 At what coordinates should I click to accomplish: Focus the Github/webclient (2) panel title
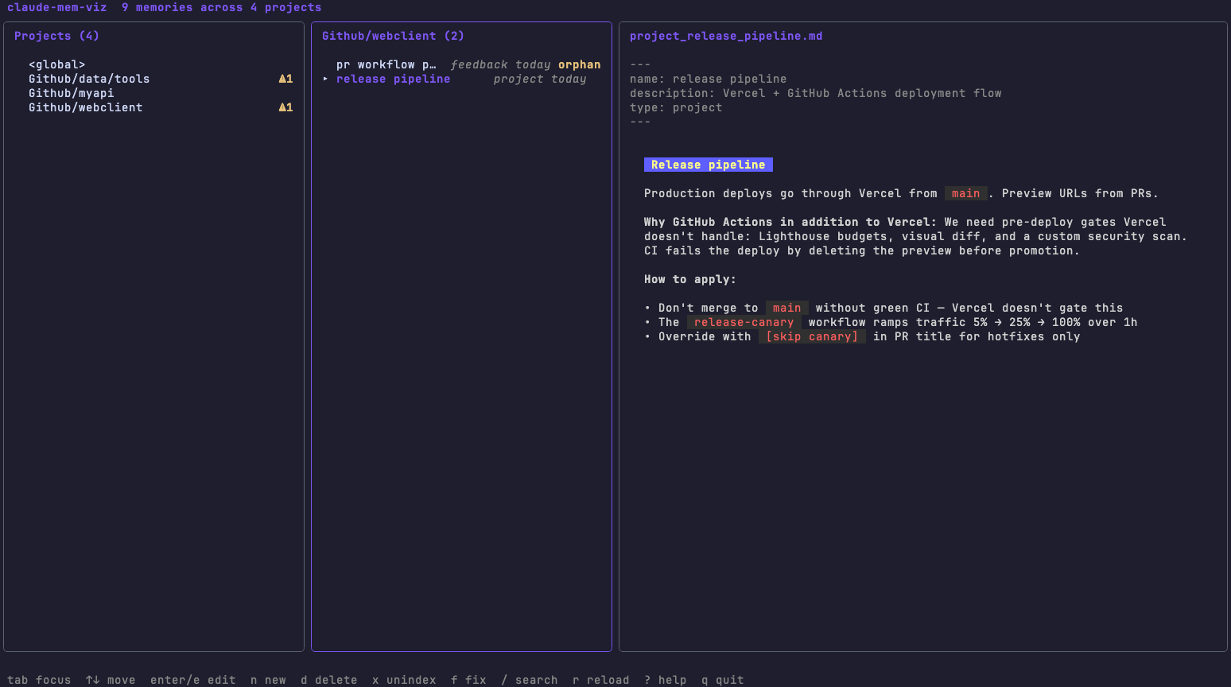point(393,36)
